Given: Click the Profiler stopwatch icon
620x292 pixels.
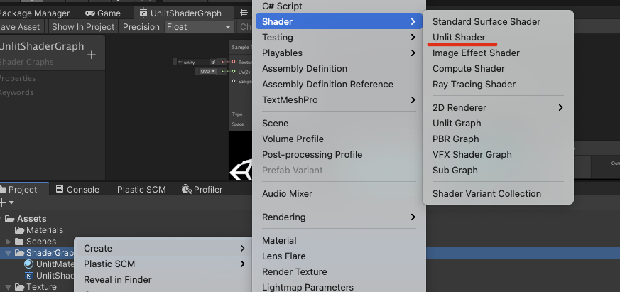Looking at the screenshot, I should click(x=186, y=189).
